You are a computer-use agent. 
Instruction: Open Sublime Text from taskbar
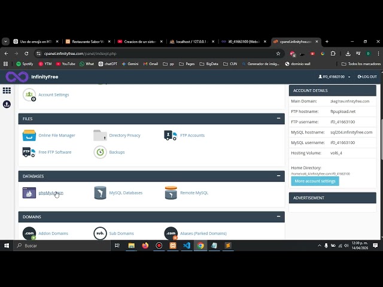coord(228,246)
